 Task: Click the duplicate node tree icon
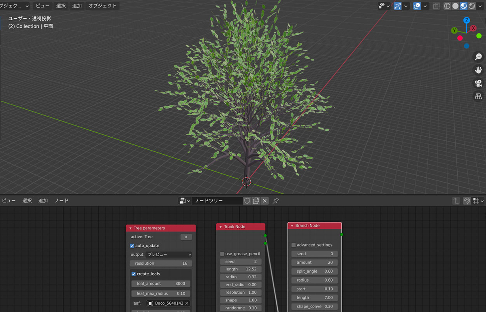pyautogui.click(x=256, y=201)
